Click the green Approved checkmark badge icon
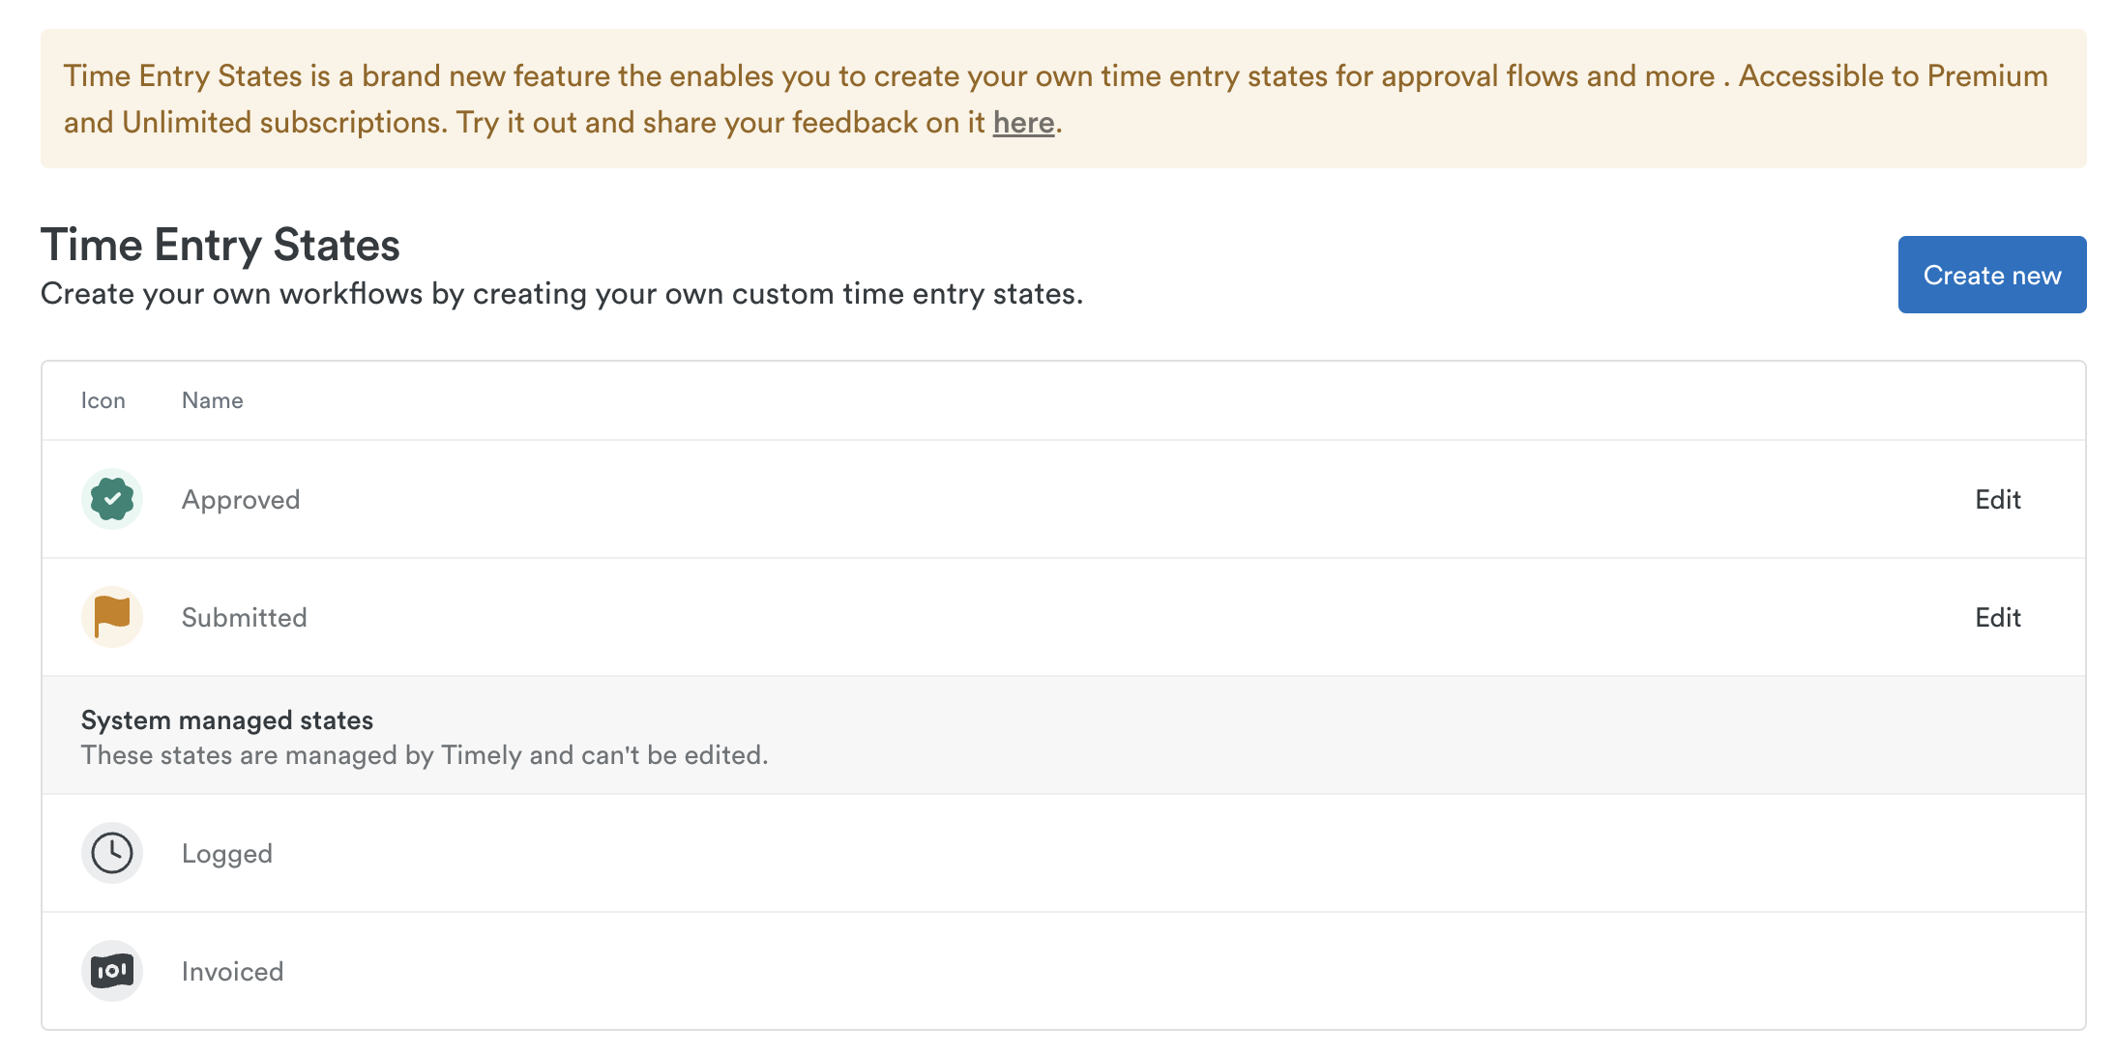Viewport: 2116px width, 1056px height. tap(112, 499)
